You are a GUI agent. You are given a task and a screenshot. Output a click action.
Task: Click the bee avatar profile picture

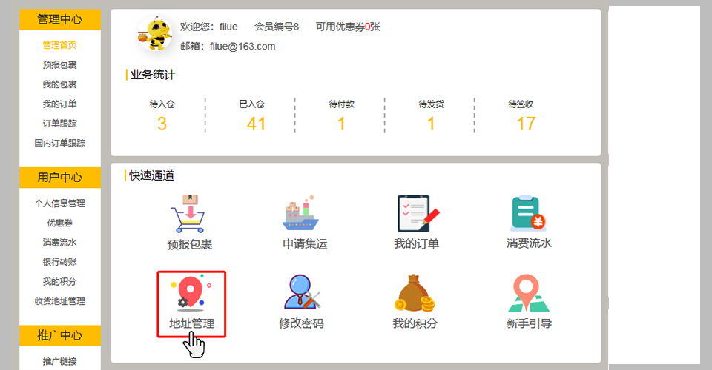[155, 35]
